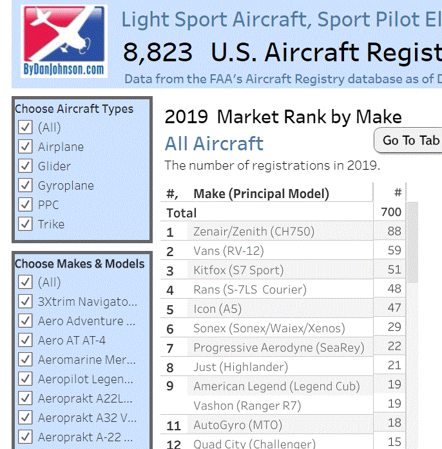Toggle the Aero Adventure checkbox
This screenshot has height=449, width=442.
25,321
